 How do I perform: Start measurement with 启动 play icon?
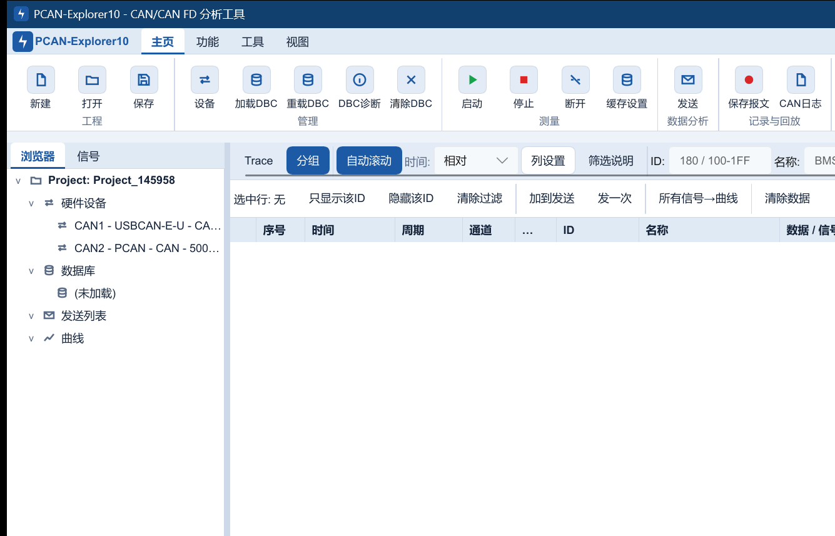tap(472, 80)
